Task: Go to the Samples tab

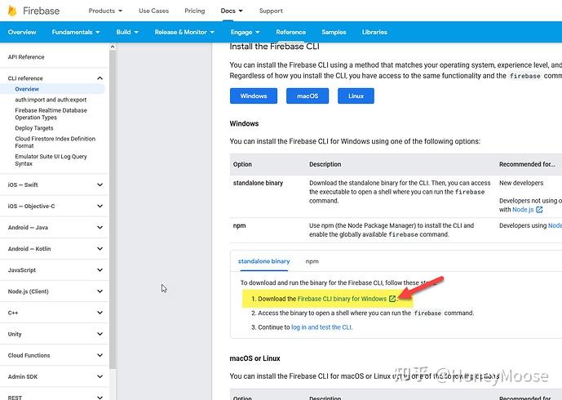Action: tap(334, 32)
